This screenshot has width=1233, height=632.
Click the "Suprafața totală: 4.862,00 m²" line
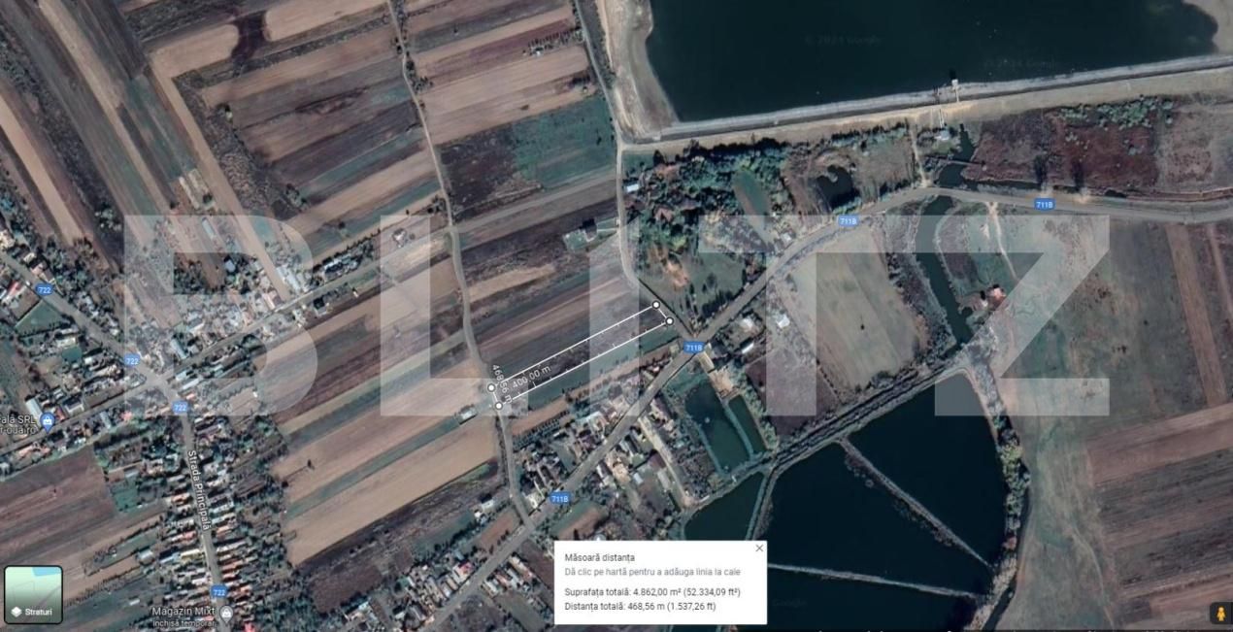click(652, 591)
